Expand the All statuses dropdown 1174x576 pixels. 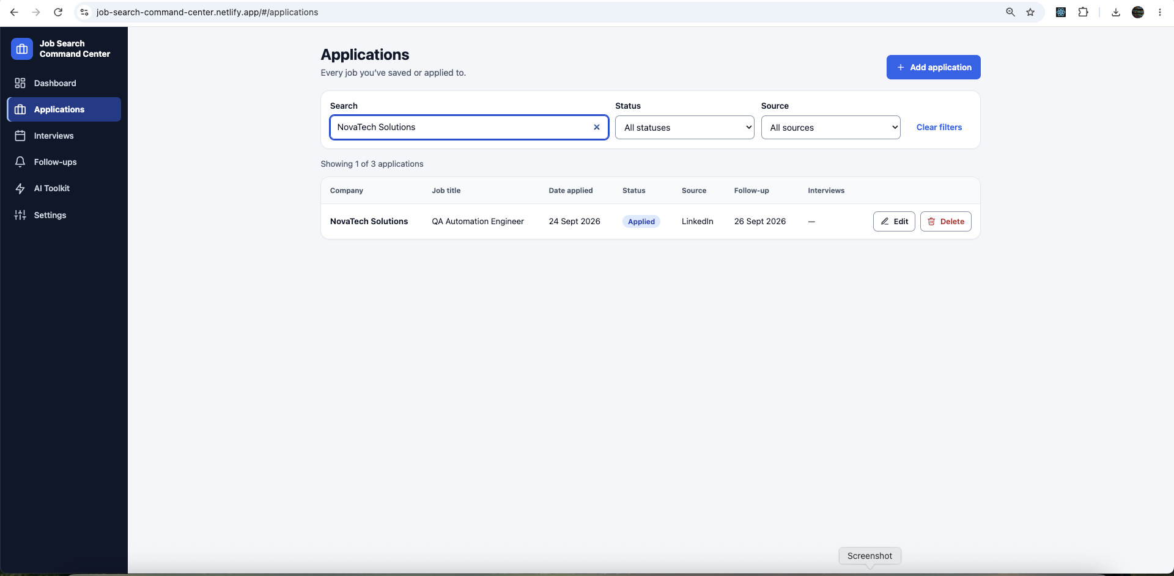pyautogui.click(x=684, y=128)
